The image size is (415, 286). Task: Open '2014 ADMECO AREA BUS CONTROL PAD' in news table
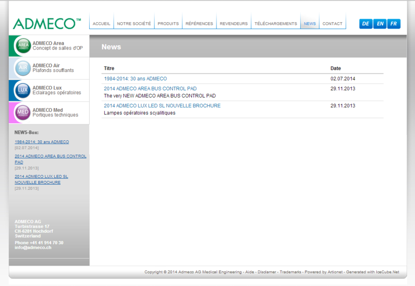coord(150,89)
